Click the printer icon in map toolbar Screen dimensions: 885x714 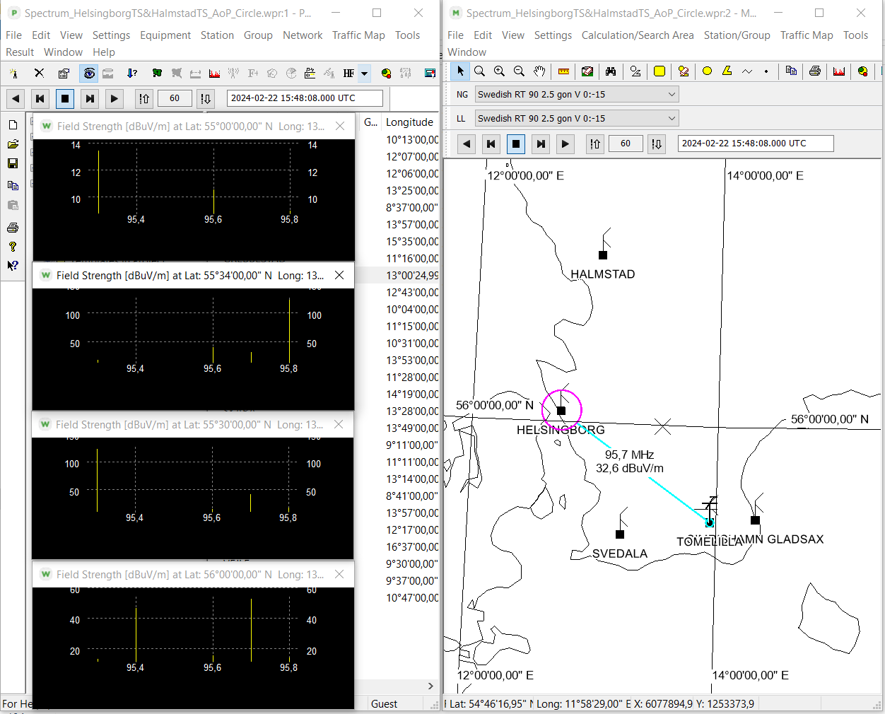coord(815,71)
